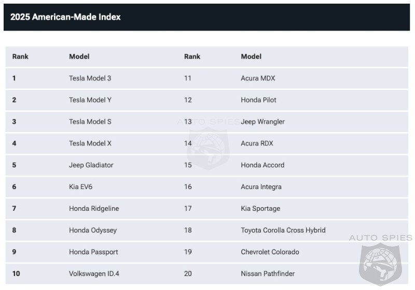Screen dimensions: 415x290
Task: Select the Tesla Model Y entry
Action: (x=90, y=100)
